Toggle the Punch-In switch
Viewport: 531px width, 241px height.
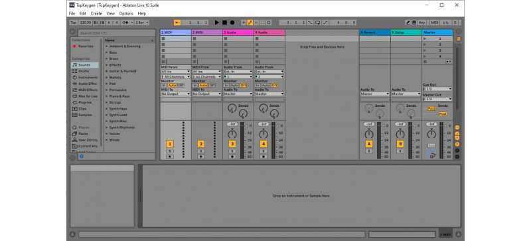click(x=310, y=23)
